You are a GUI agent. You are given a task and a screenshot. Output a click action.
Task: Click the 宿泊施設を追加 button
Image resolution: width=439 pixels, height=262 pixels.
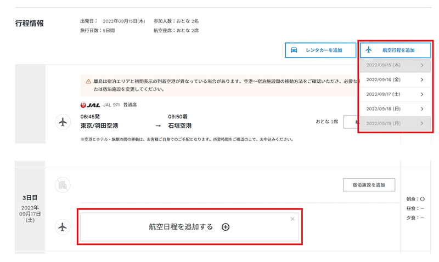(368, 185)
